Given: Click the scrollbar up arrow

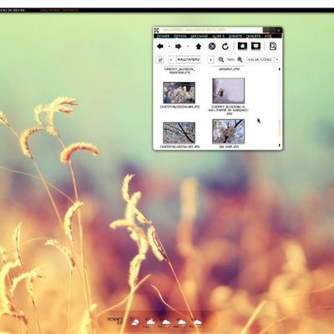Looking at the screenshot, I should pos(280,69).
